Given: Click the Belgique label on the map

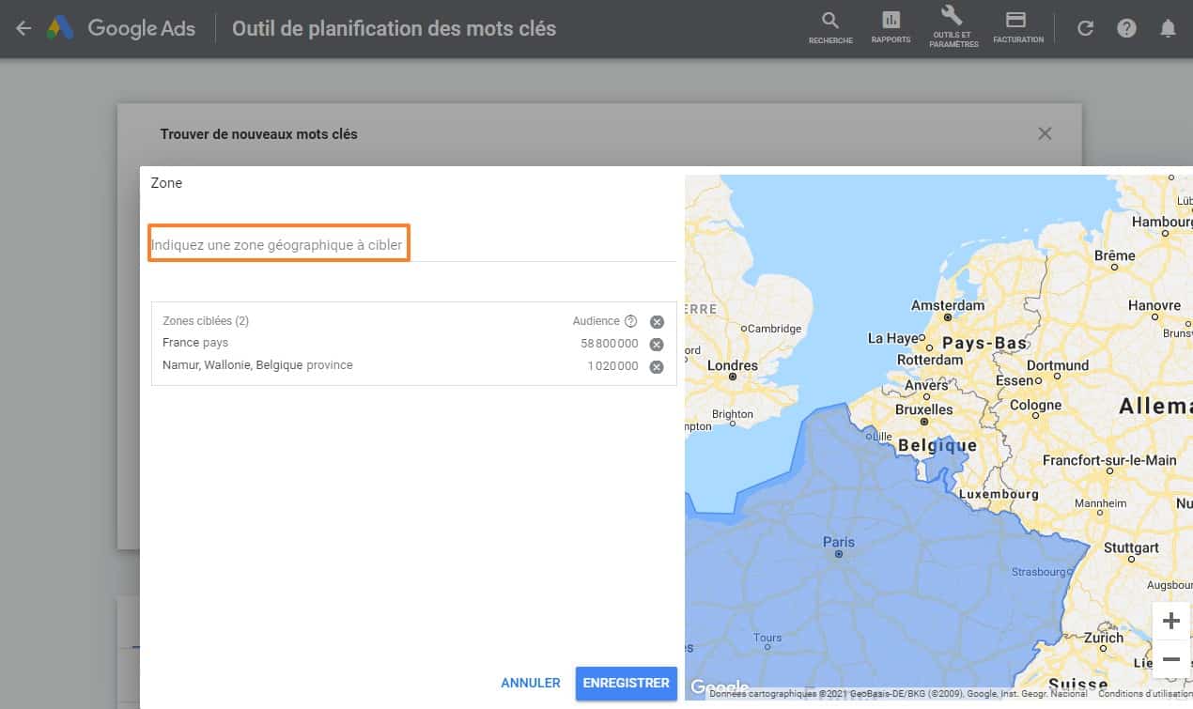Looking at the screenshot, I should pyautogui.click(x=937, y=445).
